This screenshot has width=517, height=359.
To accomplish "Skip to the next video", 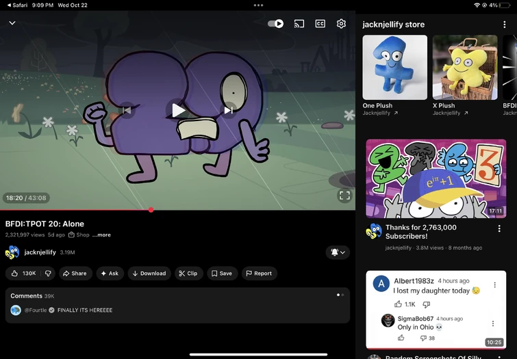I will pyautogui.click(x=229, y=110).
